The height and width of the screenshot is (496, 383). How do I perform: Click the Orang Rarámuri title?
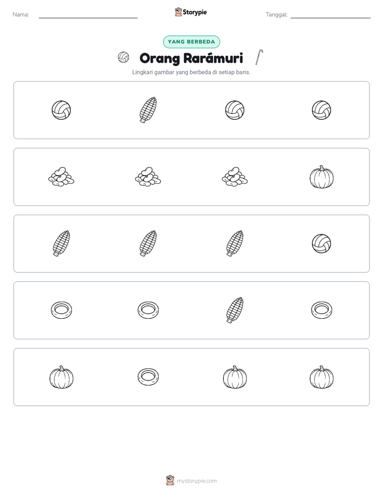point(191,58)
